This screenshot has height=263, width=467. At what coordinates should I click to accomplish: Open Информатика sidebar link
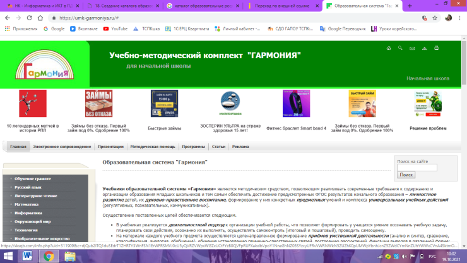click(x=28, y=213)
